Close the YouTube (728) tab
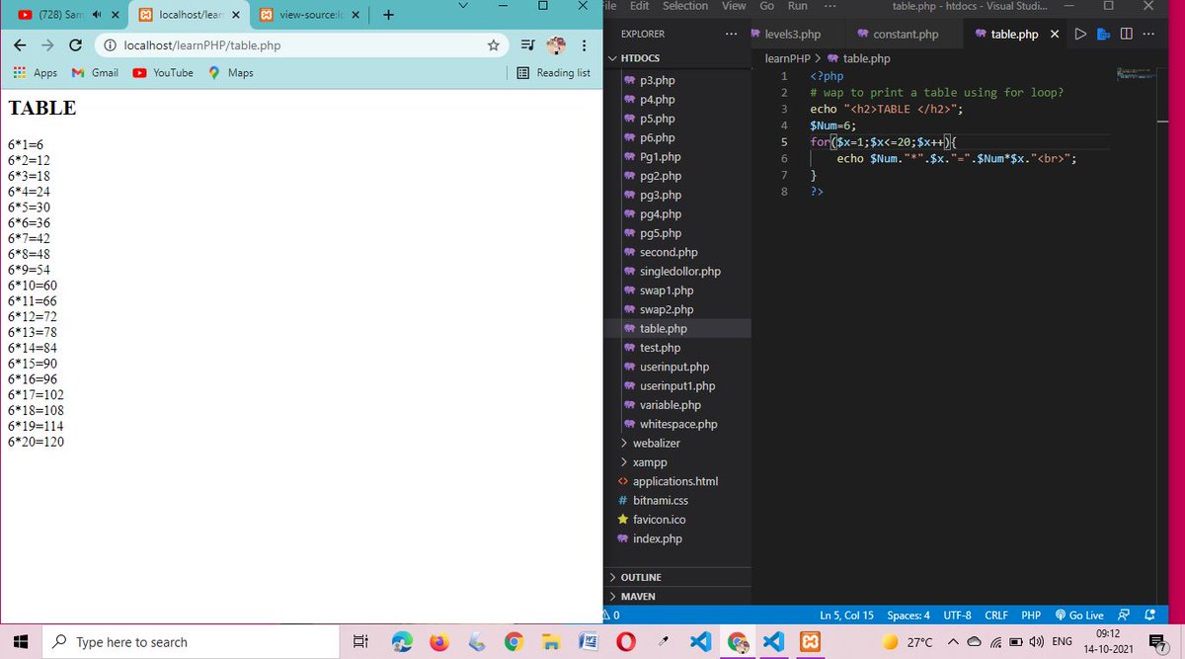The image size is (1185, 659). point(116,16)
